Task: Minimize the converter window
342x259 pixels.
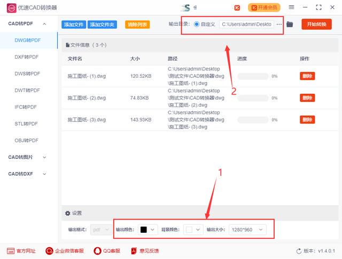Action: pyautogui.click(x=305, y=7)
